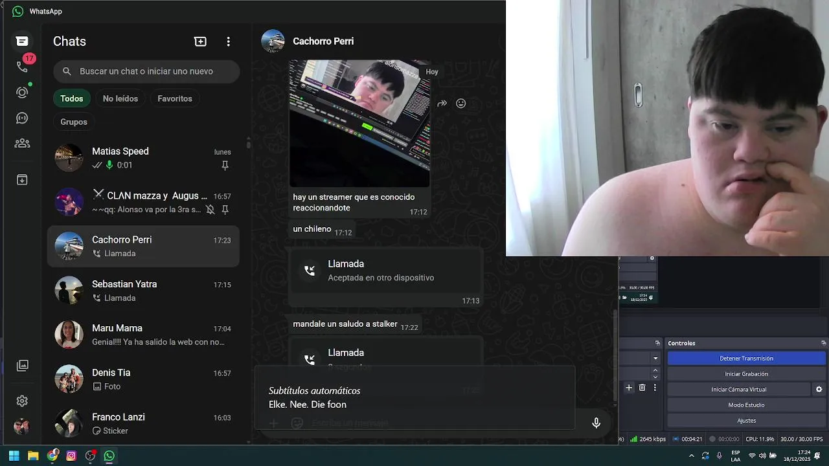Click pin icon on Matias Speed chat
Screen dimensions: 829x466
click(x=225, y=166)
